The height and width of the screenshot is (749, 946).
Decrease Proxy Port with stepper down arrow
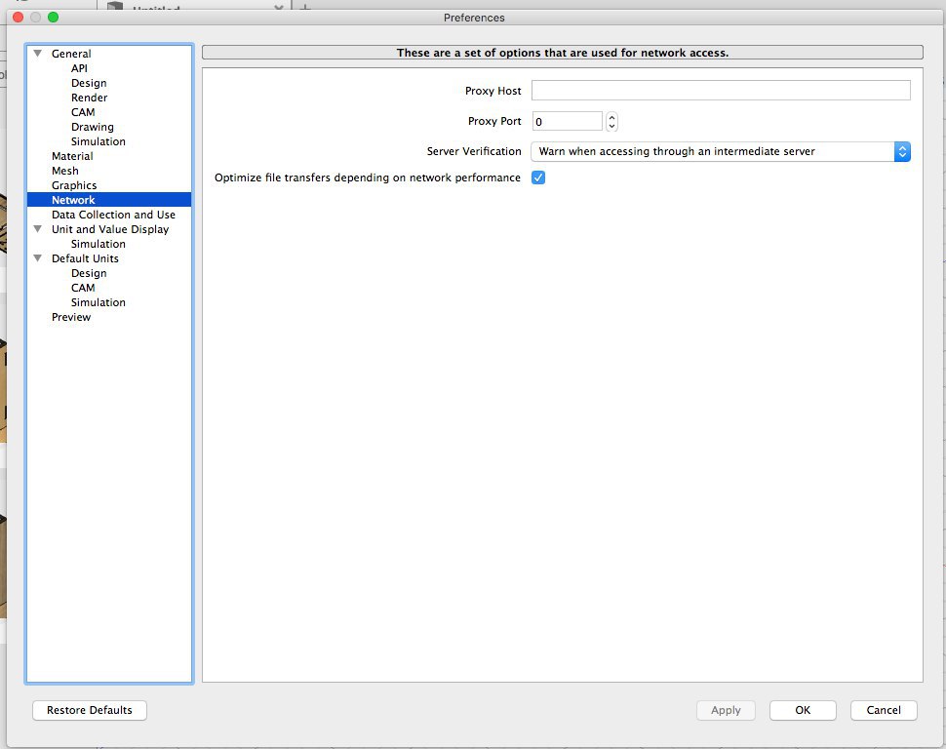click(x=611, y=126)
